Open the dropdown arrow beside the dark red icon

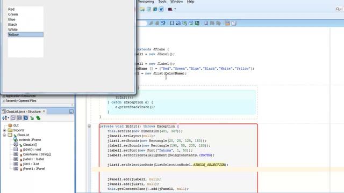point(175,9)
